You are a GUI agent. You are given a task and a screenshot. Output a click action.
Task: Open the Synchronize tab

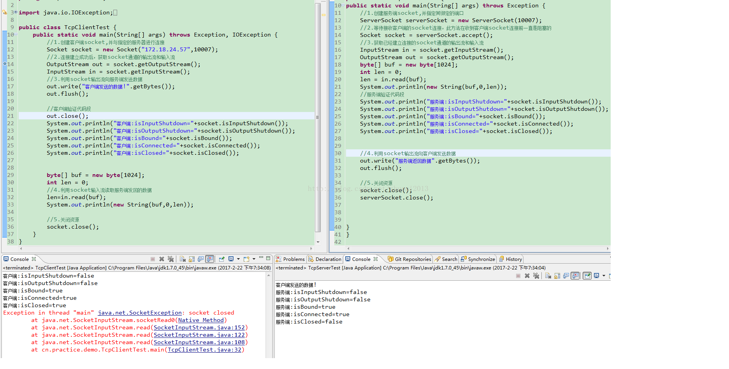[478, 259]
